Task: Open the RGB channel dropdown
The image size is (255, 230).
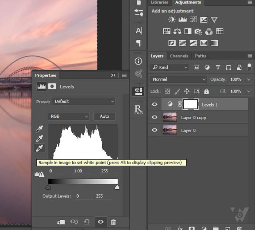Action: (x=69, y=116)
